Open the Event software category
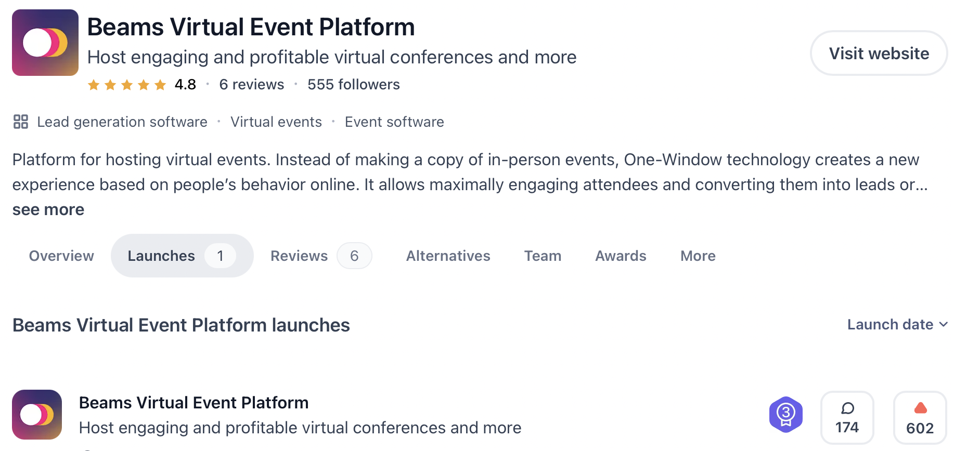This screenshot has width=954, height=451. click(x=394, y=122)
